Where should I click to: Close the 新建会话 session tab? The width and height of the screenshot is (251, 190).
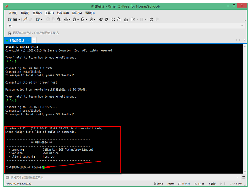28,40
